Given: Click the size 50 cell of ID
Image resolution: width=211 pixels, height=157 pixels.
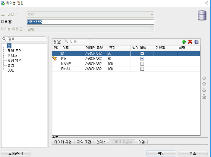Looking at the screenshot, I should tap(119, 54).
